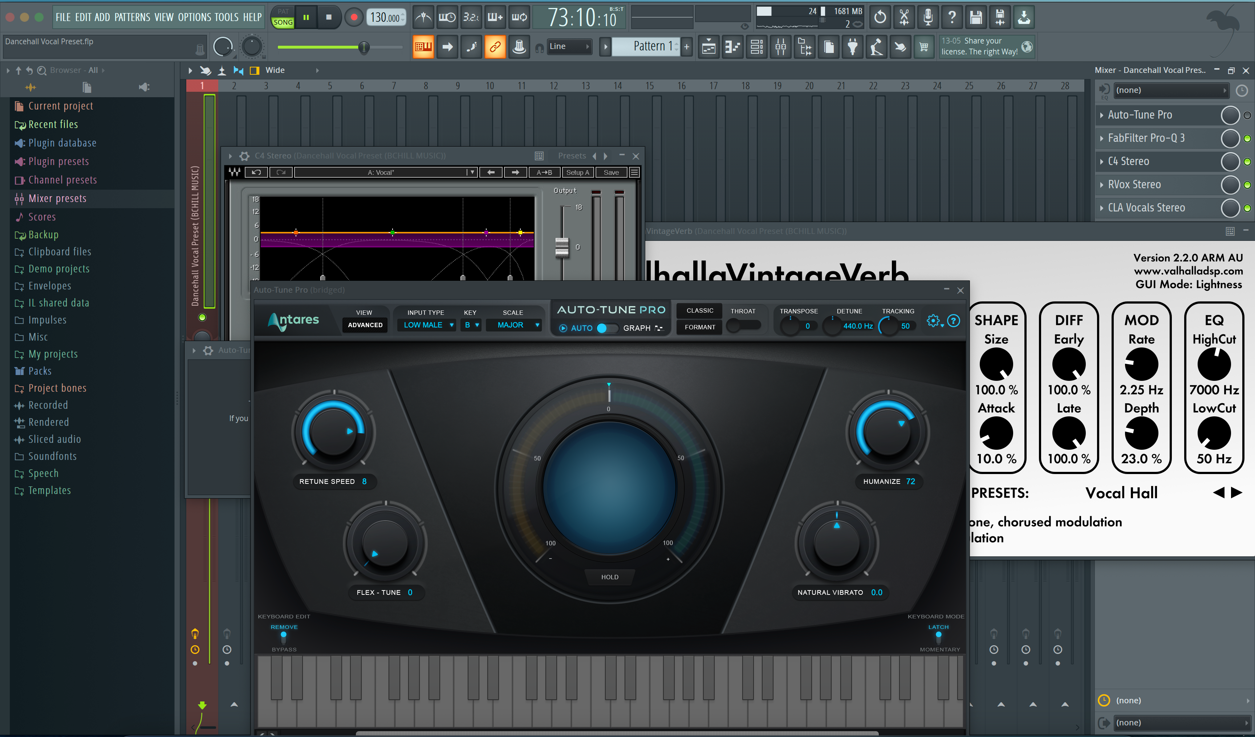This screenshot has width=1255, height=737.
Task: Click the metronome icon
Action: coord(423,17)
